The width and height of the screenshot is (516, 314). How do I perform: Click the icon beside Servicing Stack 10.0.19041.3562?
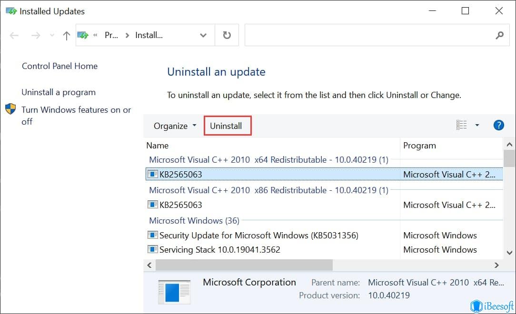[x=152, y=250]
